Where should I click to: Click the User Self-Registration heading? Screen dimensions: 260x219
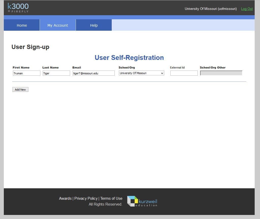129,58
